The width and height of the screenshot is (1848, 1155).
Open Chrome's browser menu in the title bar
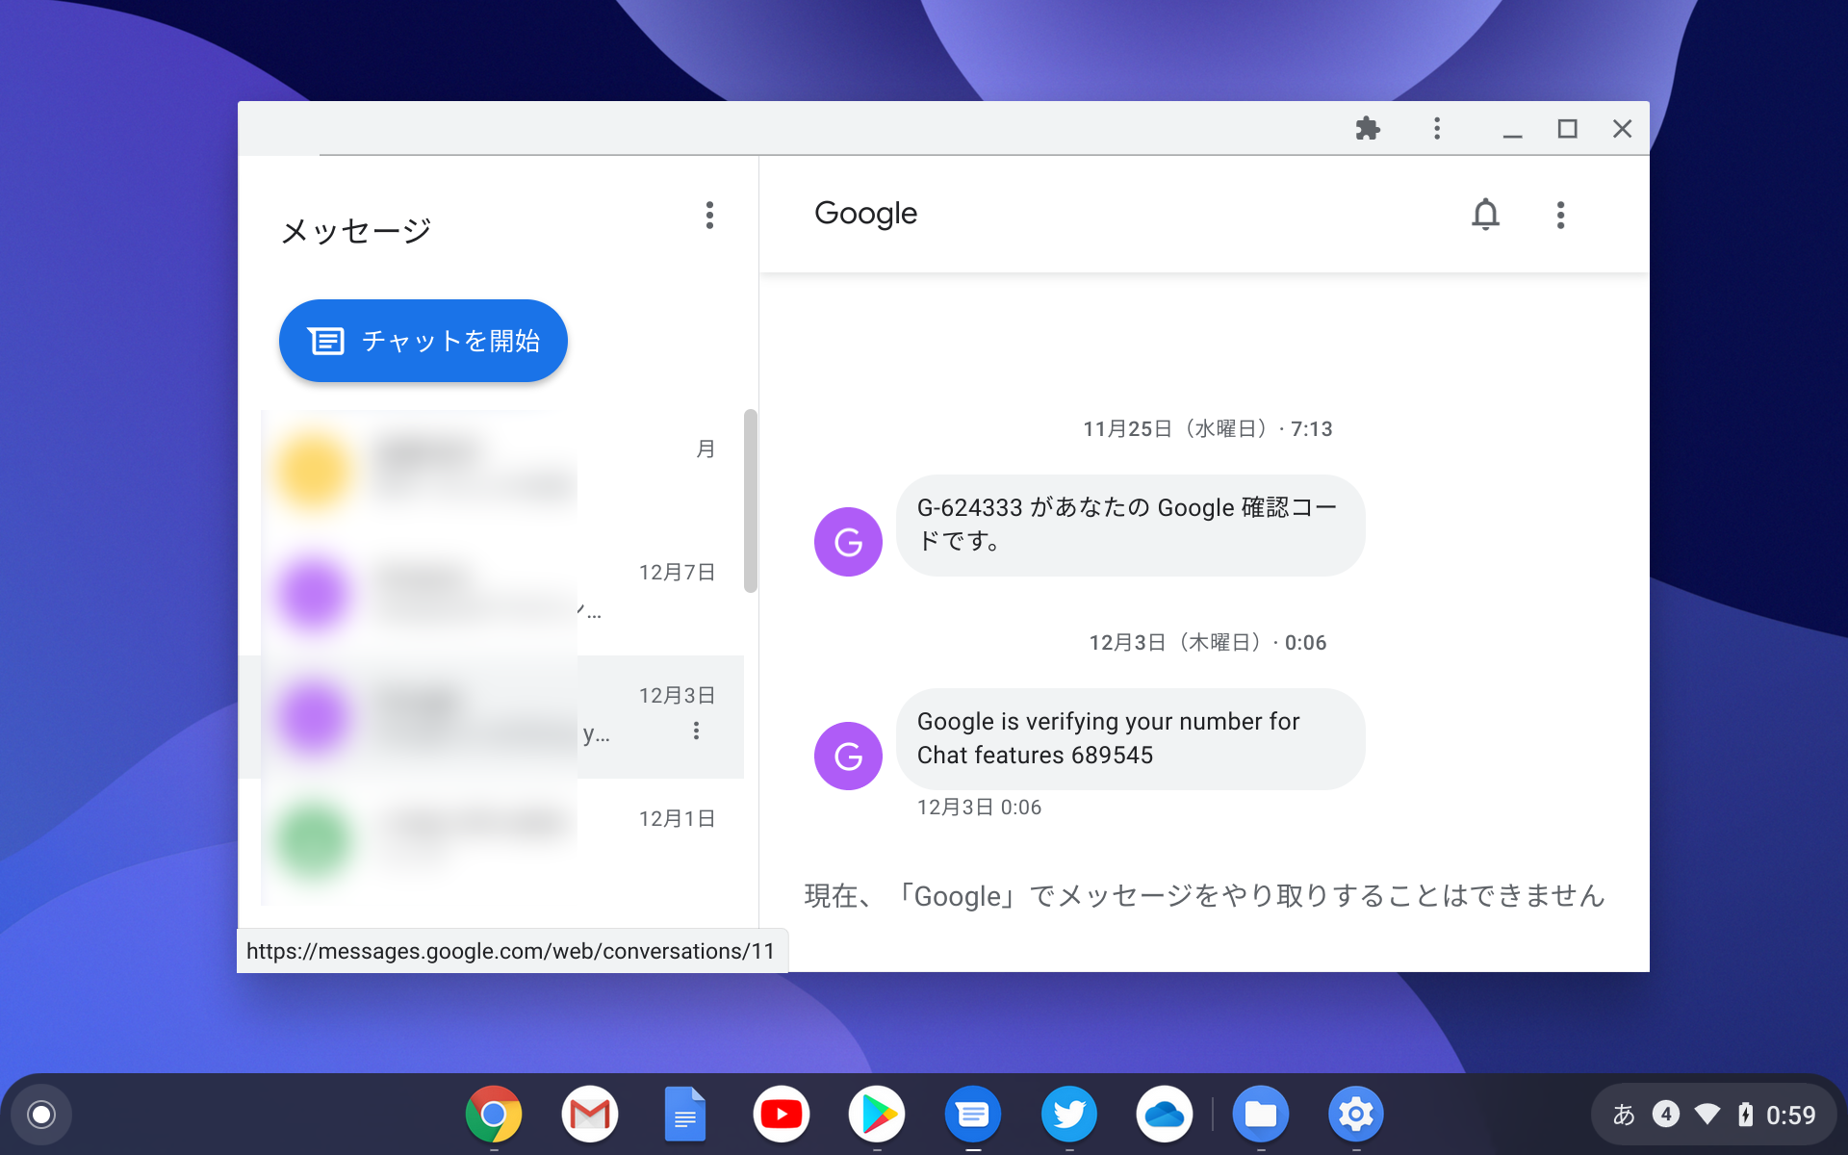tap(1436, 128)
